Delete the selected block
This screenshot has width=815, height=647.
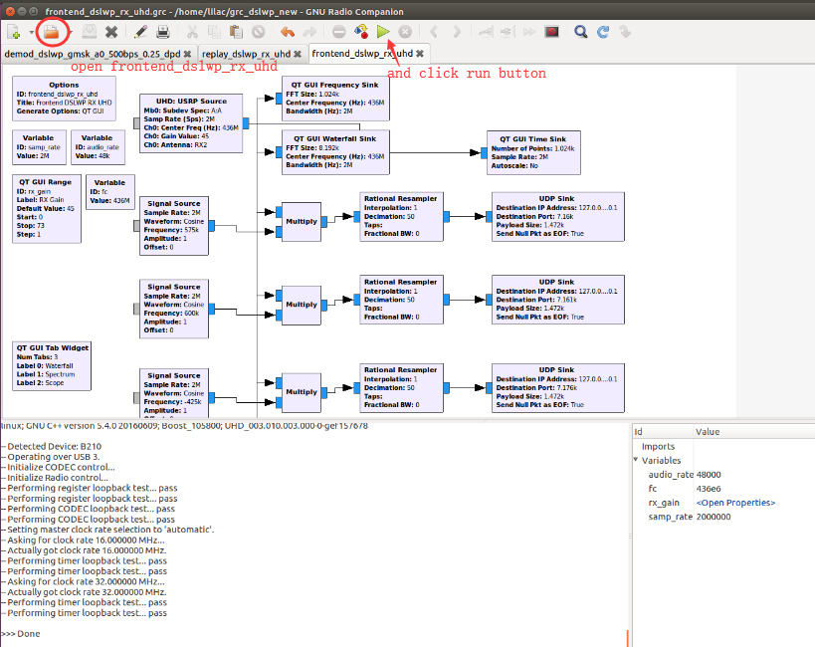pos(259,32)
